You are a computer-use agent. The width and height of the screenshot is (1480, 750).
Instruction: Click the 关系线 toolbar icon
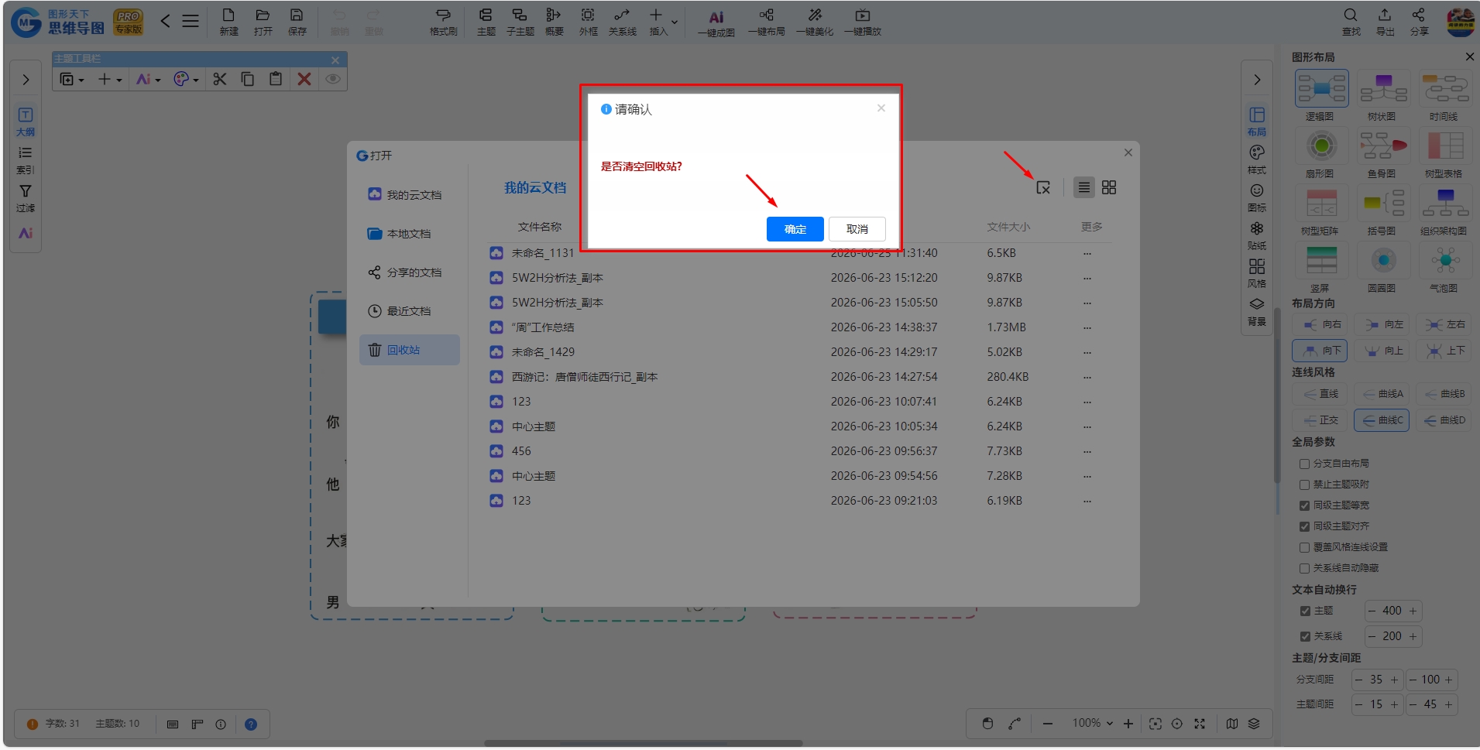coord(622,22)
